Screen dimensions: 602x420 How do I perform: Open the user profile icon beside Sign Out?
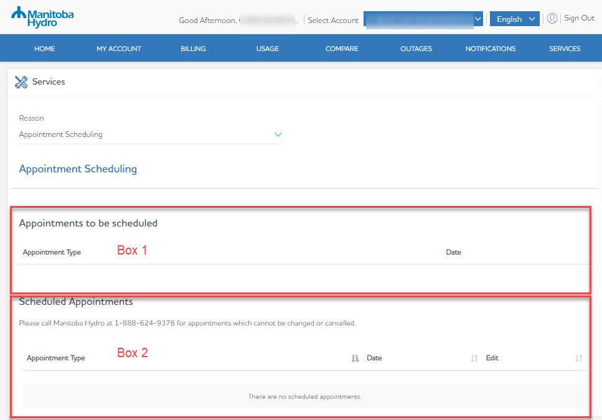[x=552, y=18]
